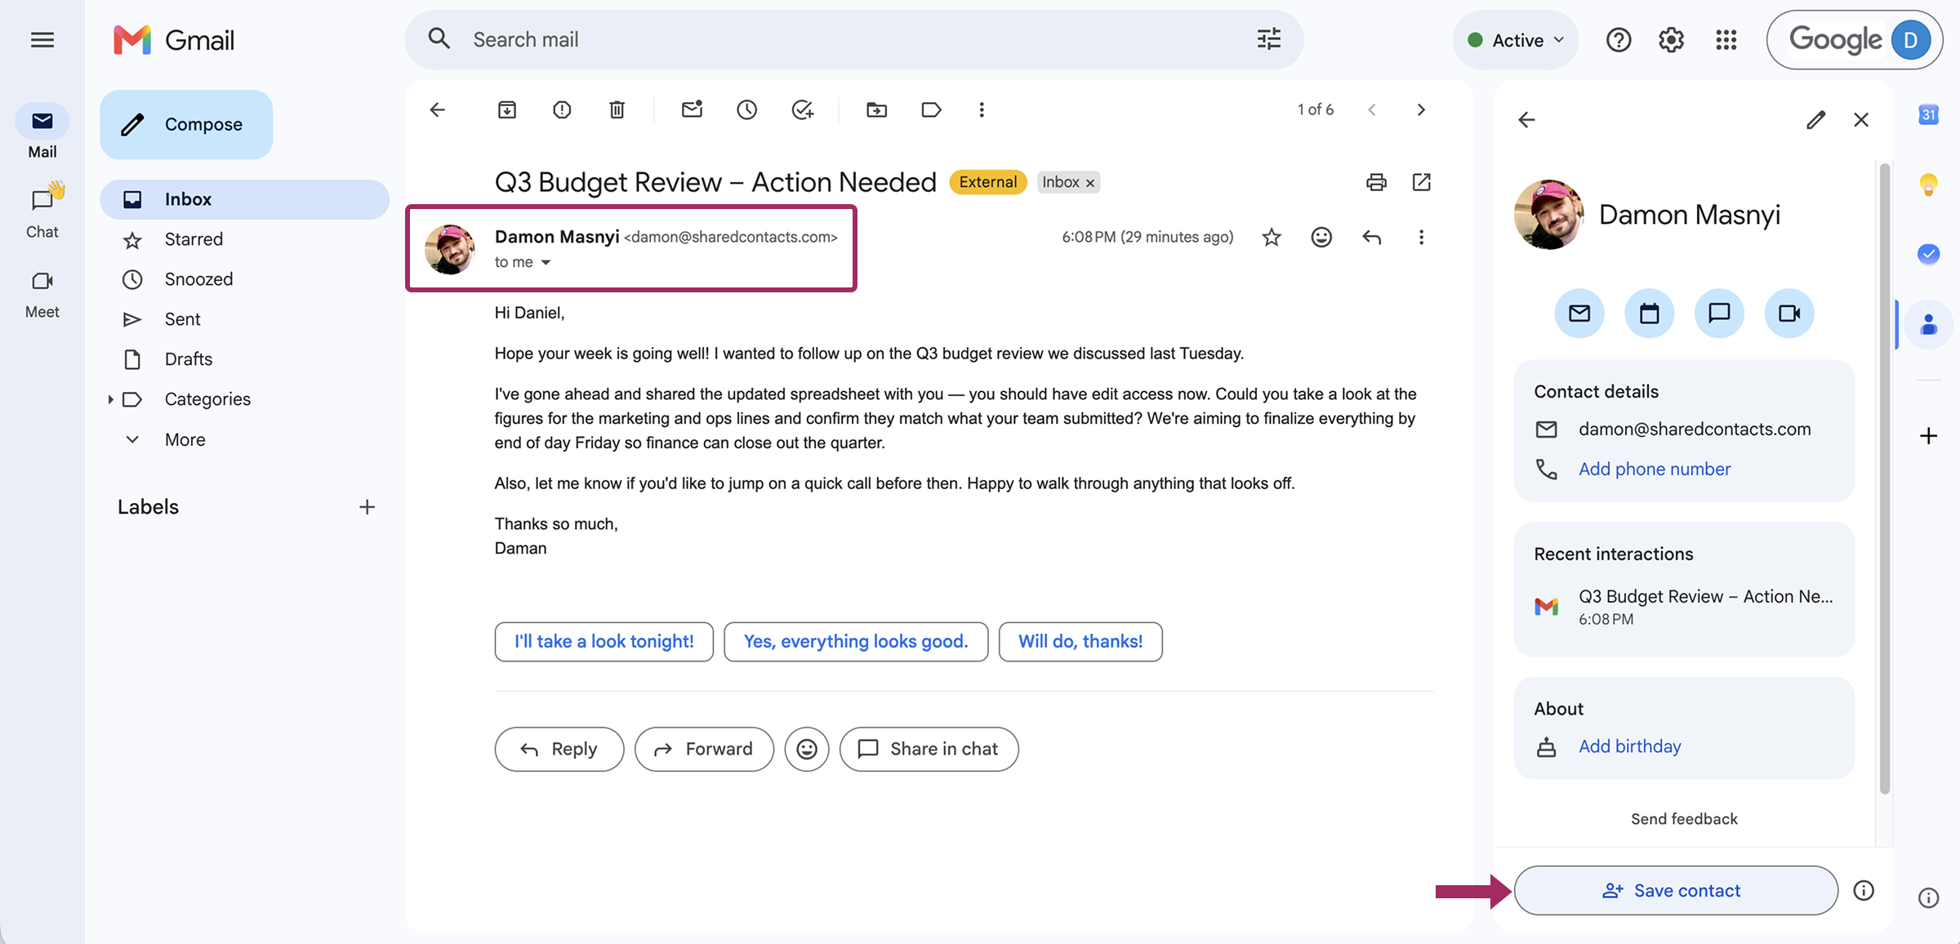1960x944 pixels.
Task: Start a video call with Damon
Action: [x=1789, y=314]
